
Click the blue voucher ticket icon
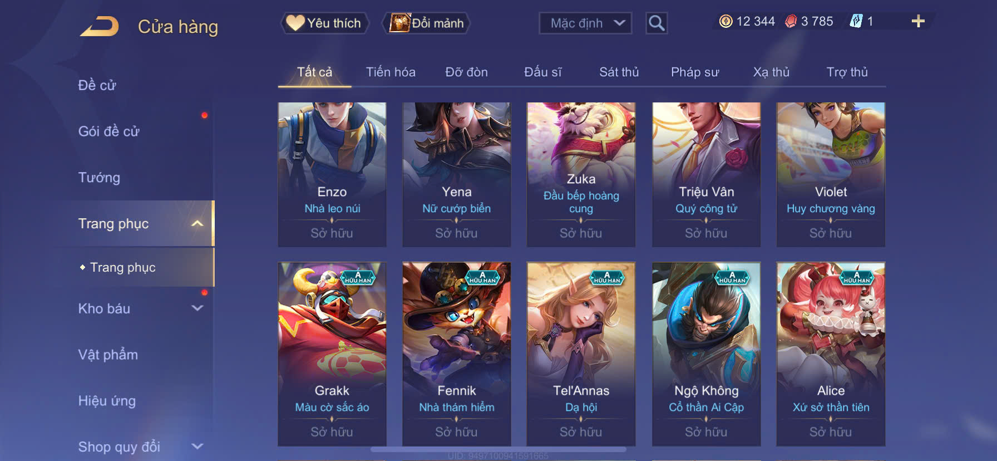click(856, 22)
